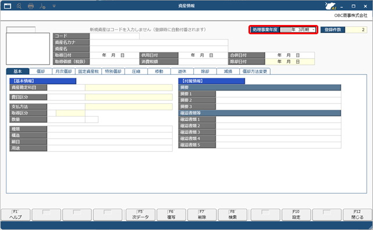
Task: Click the 合併日付 date field
Action: click(290, 55)
